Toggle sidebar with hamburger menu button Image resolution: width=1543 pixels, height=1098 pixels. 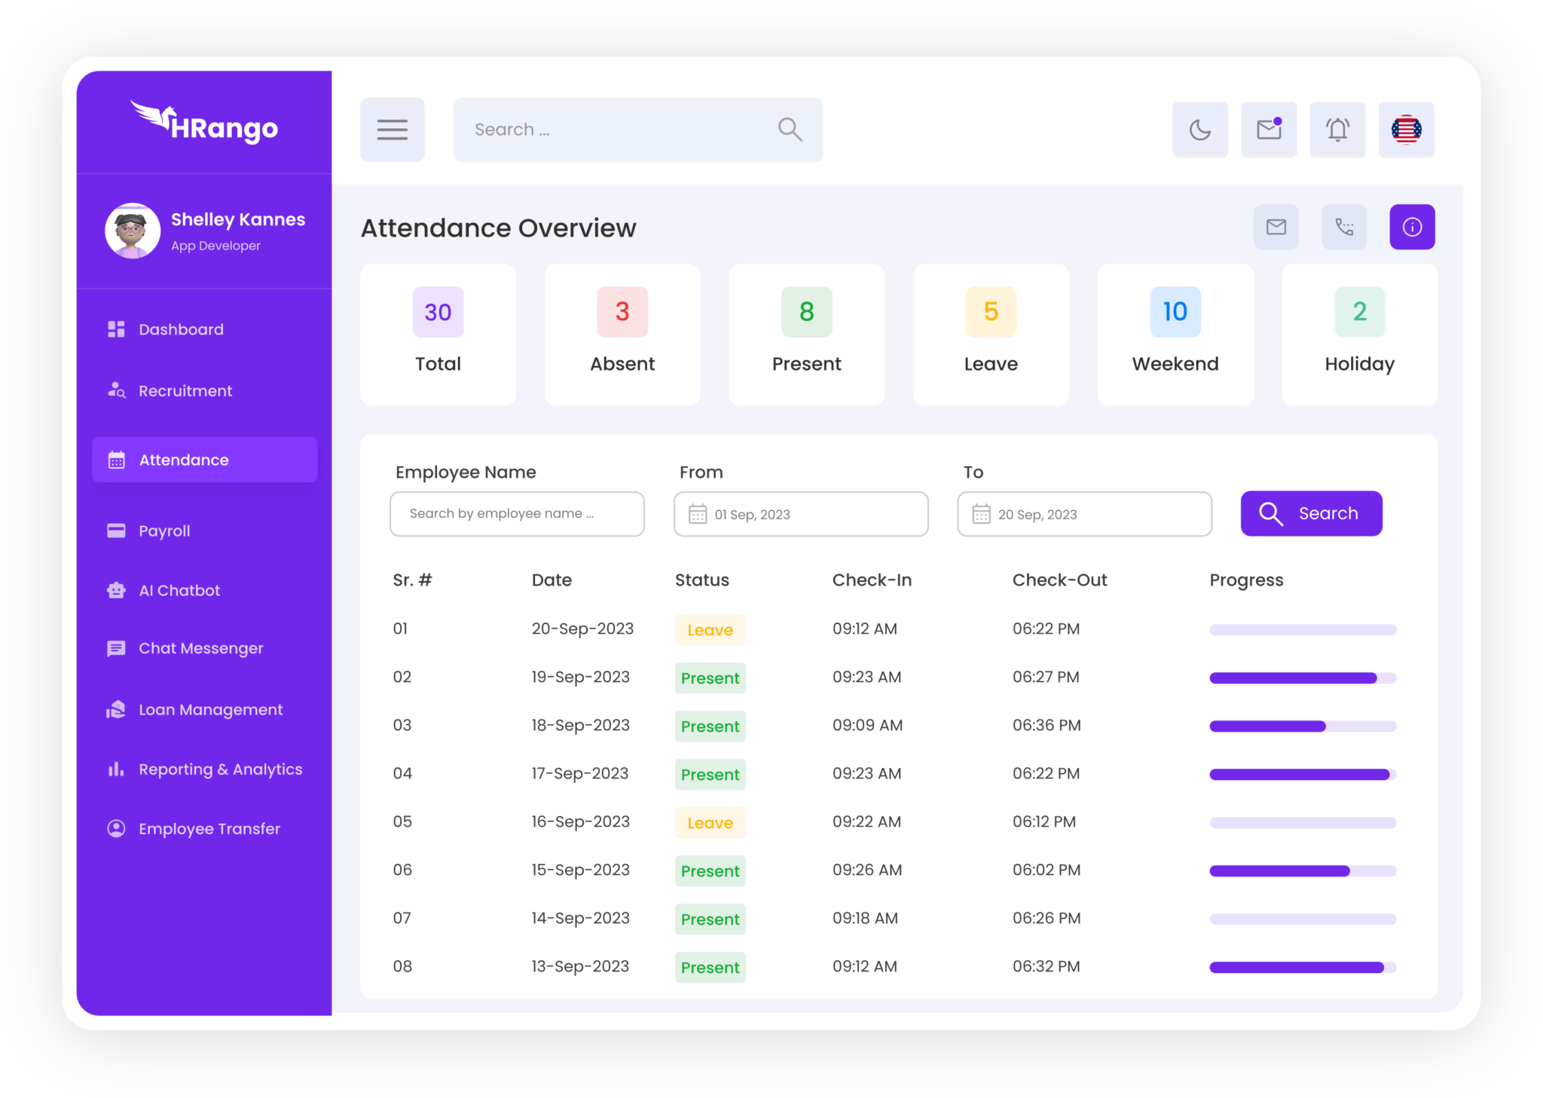392,130
